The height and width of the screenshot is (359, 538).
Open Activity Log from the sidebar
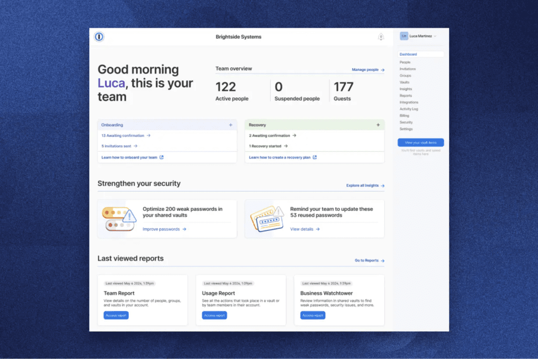pyautogui.click(x=408, y=109)
